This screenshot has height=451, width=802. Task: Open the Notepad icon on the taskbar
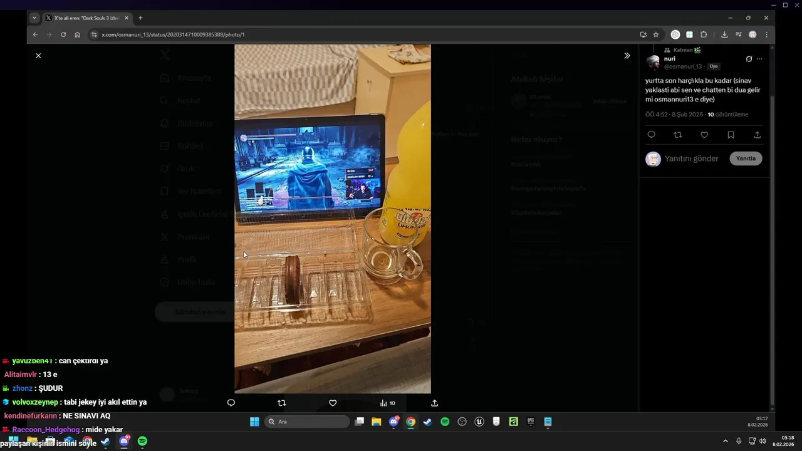pos(548,422)
